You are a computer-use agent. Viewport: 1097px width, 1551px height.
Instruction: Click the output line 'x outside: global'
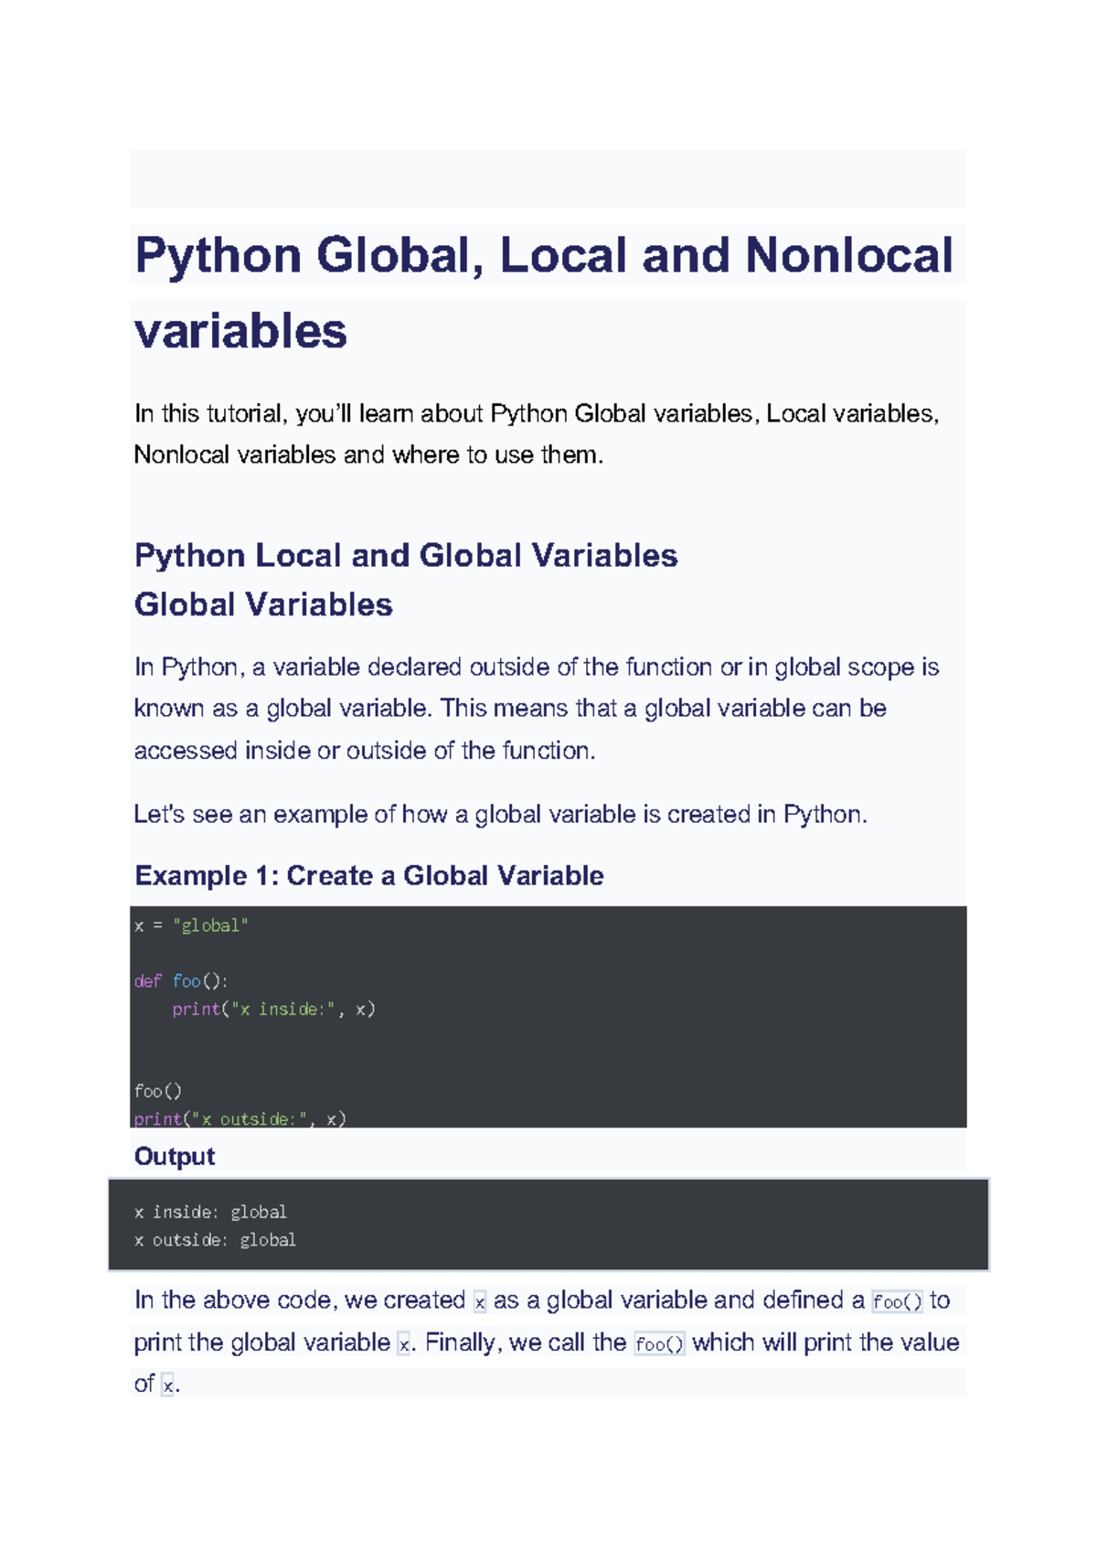tap(215, 1240)
